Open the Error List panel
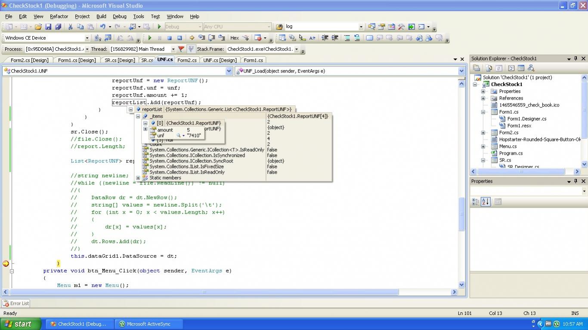The image size is (588, 330). (x=16, y=303)
